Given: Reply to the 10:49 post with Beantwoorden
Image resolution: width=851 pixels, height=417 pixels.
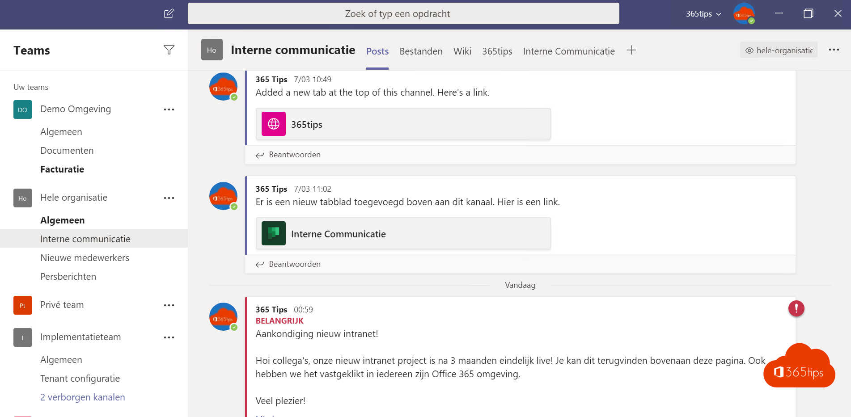Looking at the screenshot, I should pos(288,155).
